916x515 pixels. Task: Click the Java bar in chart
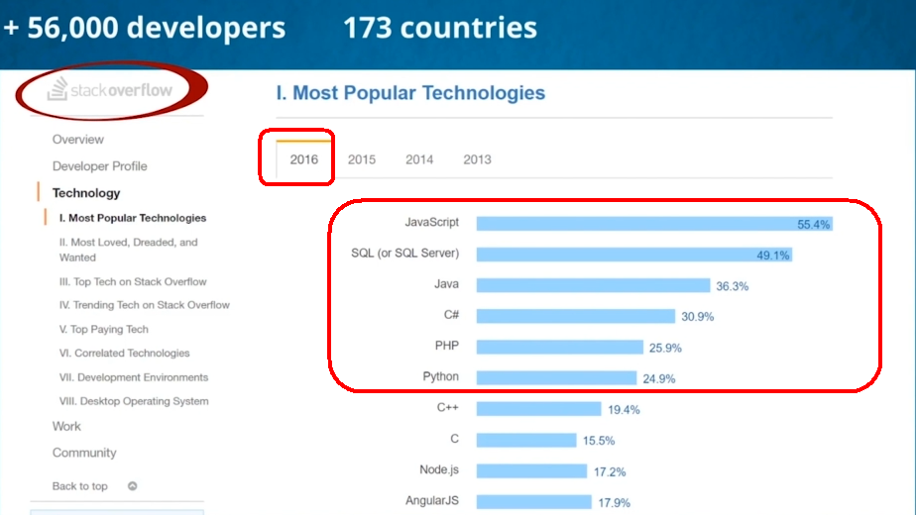593,285
